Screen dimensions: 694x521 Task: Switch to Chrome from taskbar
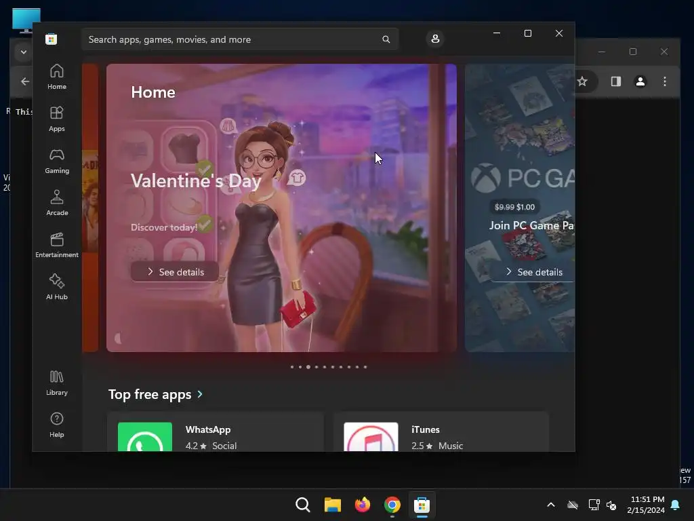pyautogui.click(x=392, y=505)
